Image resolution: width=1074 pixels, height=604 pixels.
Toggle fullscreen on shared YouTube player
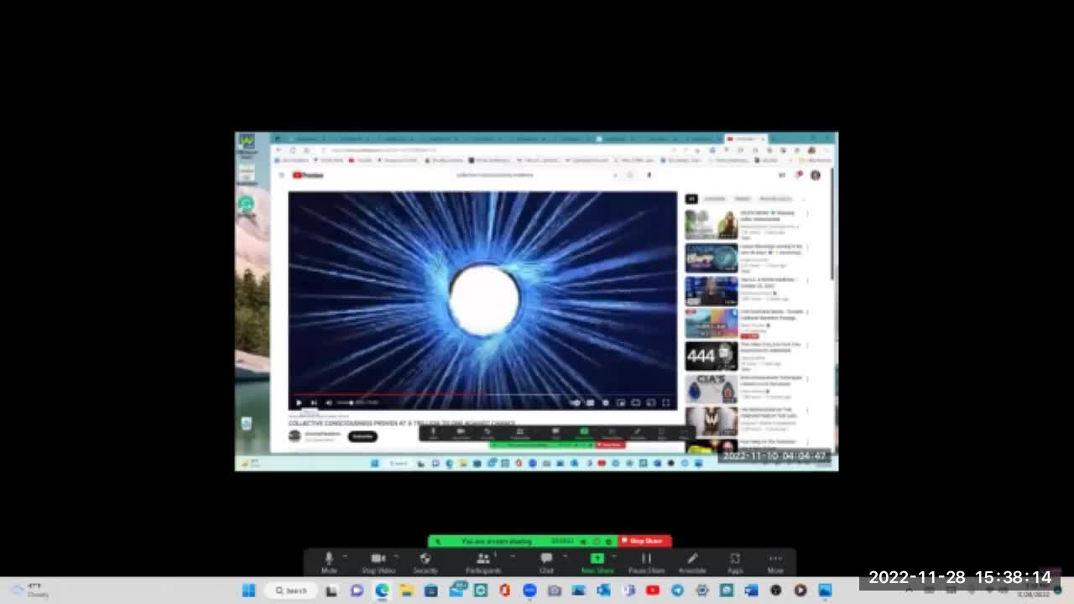pyautogui.click(x=666, y=403)
